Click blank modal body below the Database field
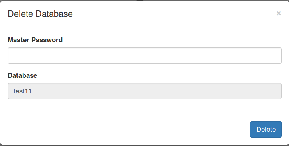This screenshot has width=289, height=146. pos(145,106)
